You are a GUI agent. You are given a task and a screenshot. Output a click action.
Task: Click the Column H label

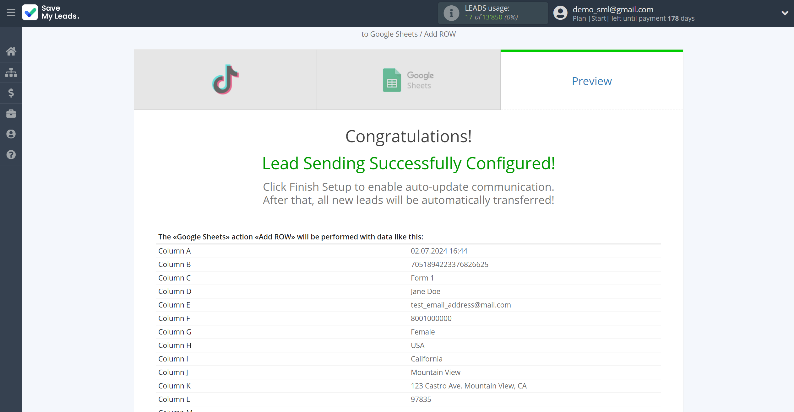click(175, 345)
